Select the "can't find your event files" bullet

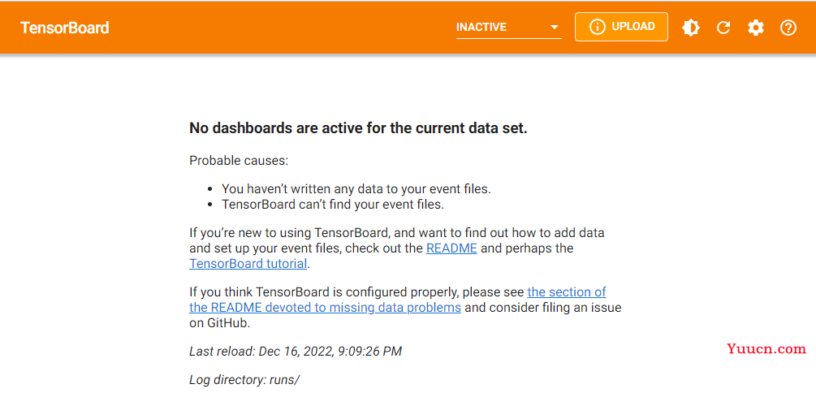[333, 204]
